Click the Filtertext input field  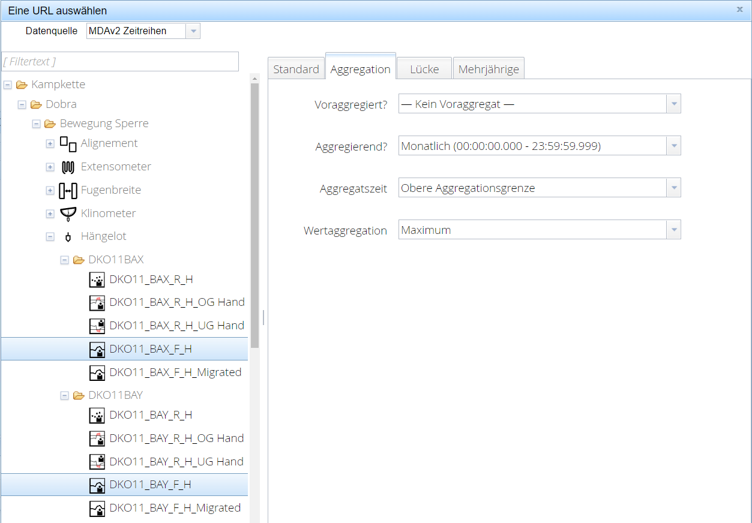tap(120, 62)
